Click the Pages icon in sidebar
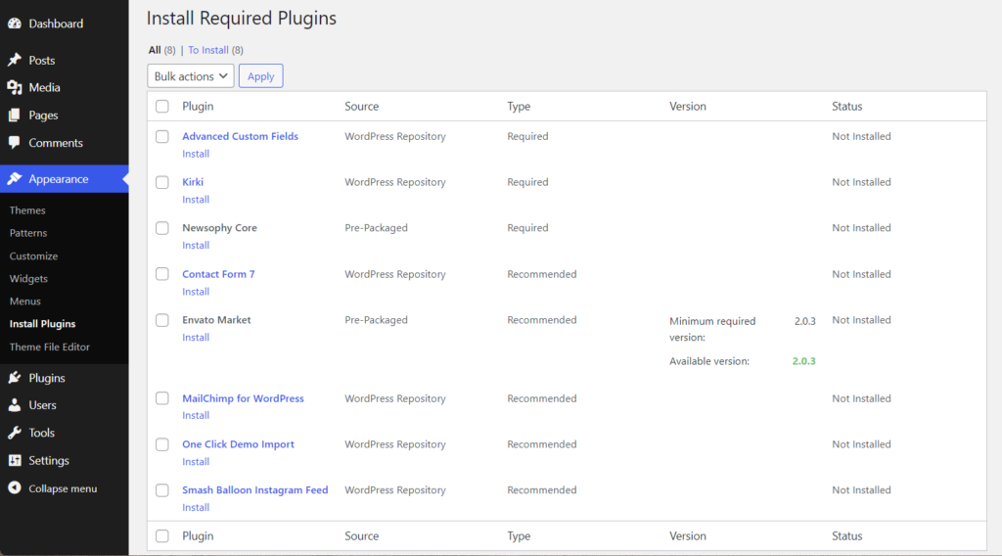Screen dimensions: 1002x556 15,116
